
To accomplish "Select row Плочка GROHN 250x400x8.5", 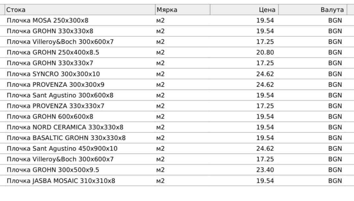I will coord(177,52).
